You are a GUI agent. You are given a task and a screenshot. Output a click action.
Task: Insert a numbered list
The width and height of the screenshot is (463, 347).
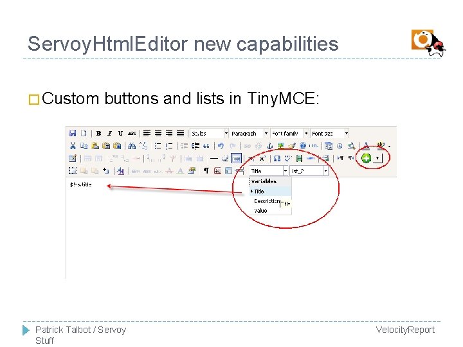pos(169,146)
